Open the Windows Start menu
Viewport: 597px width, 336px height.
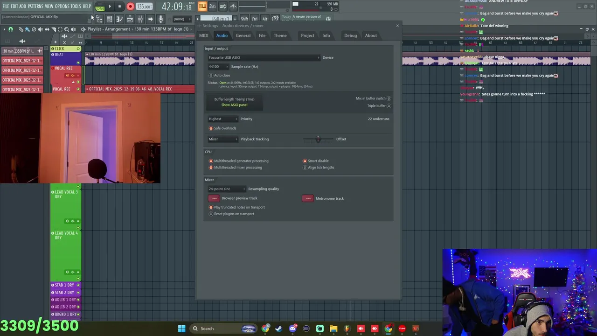coord(181,329)
